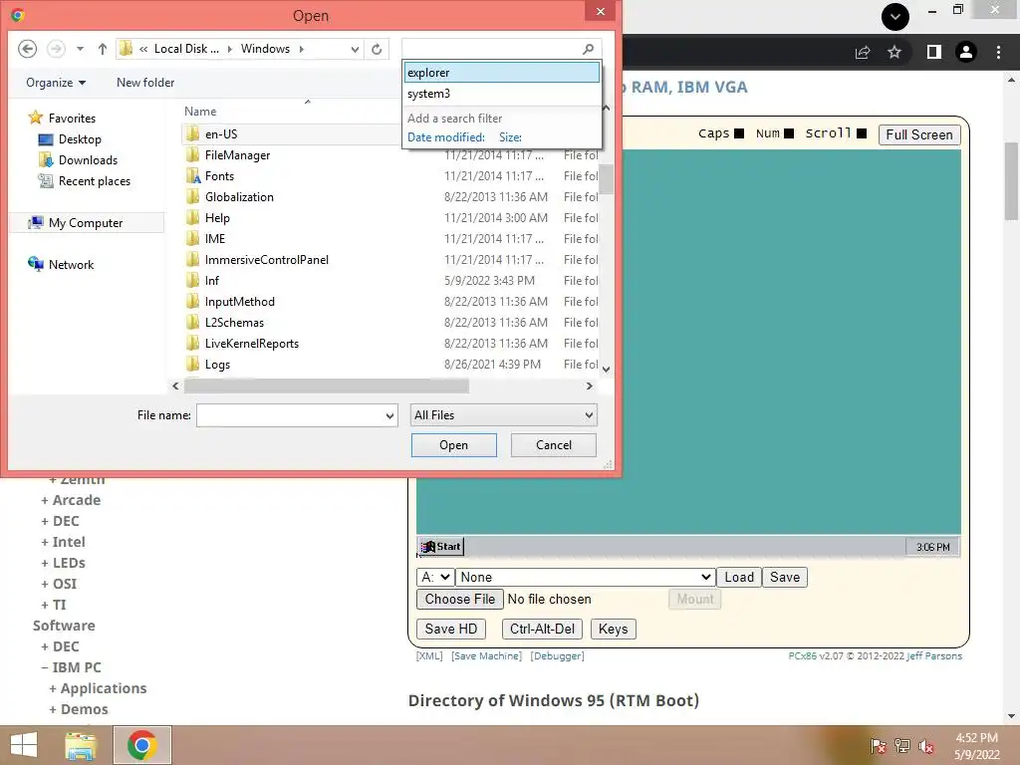Click the Forward arrow in Open dialog
Viewport: 1020px width, 765px height.
pos(56,49)
